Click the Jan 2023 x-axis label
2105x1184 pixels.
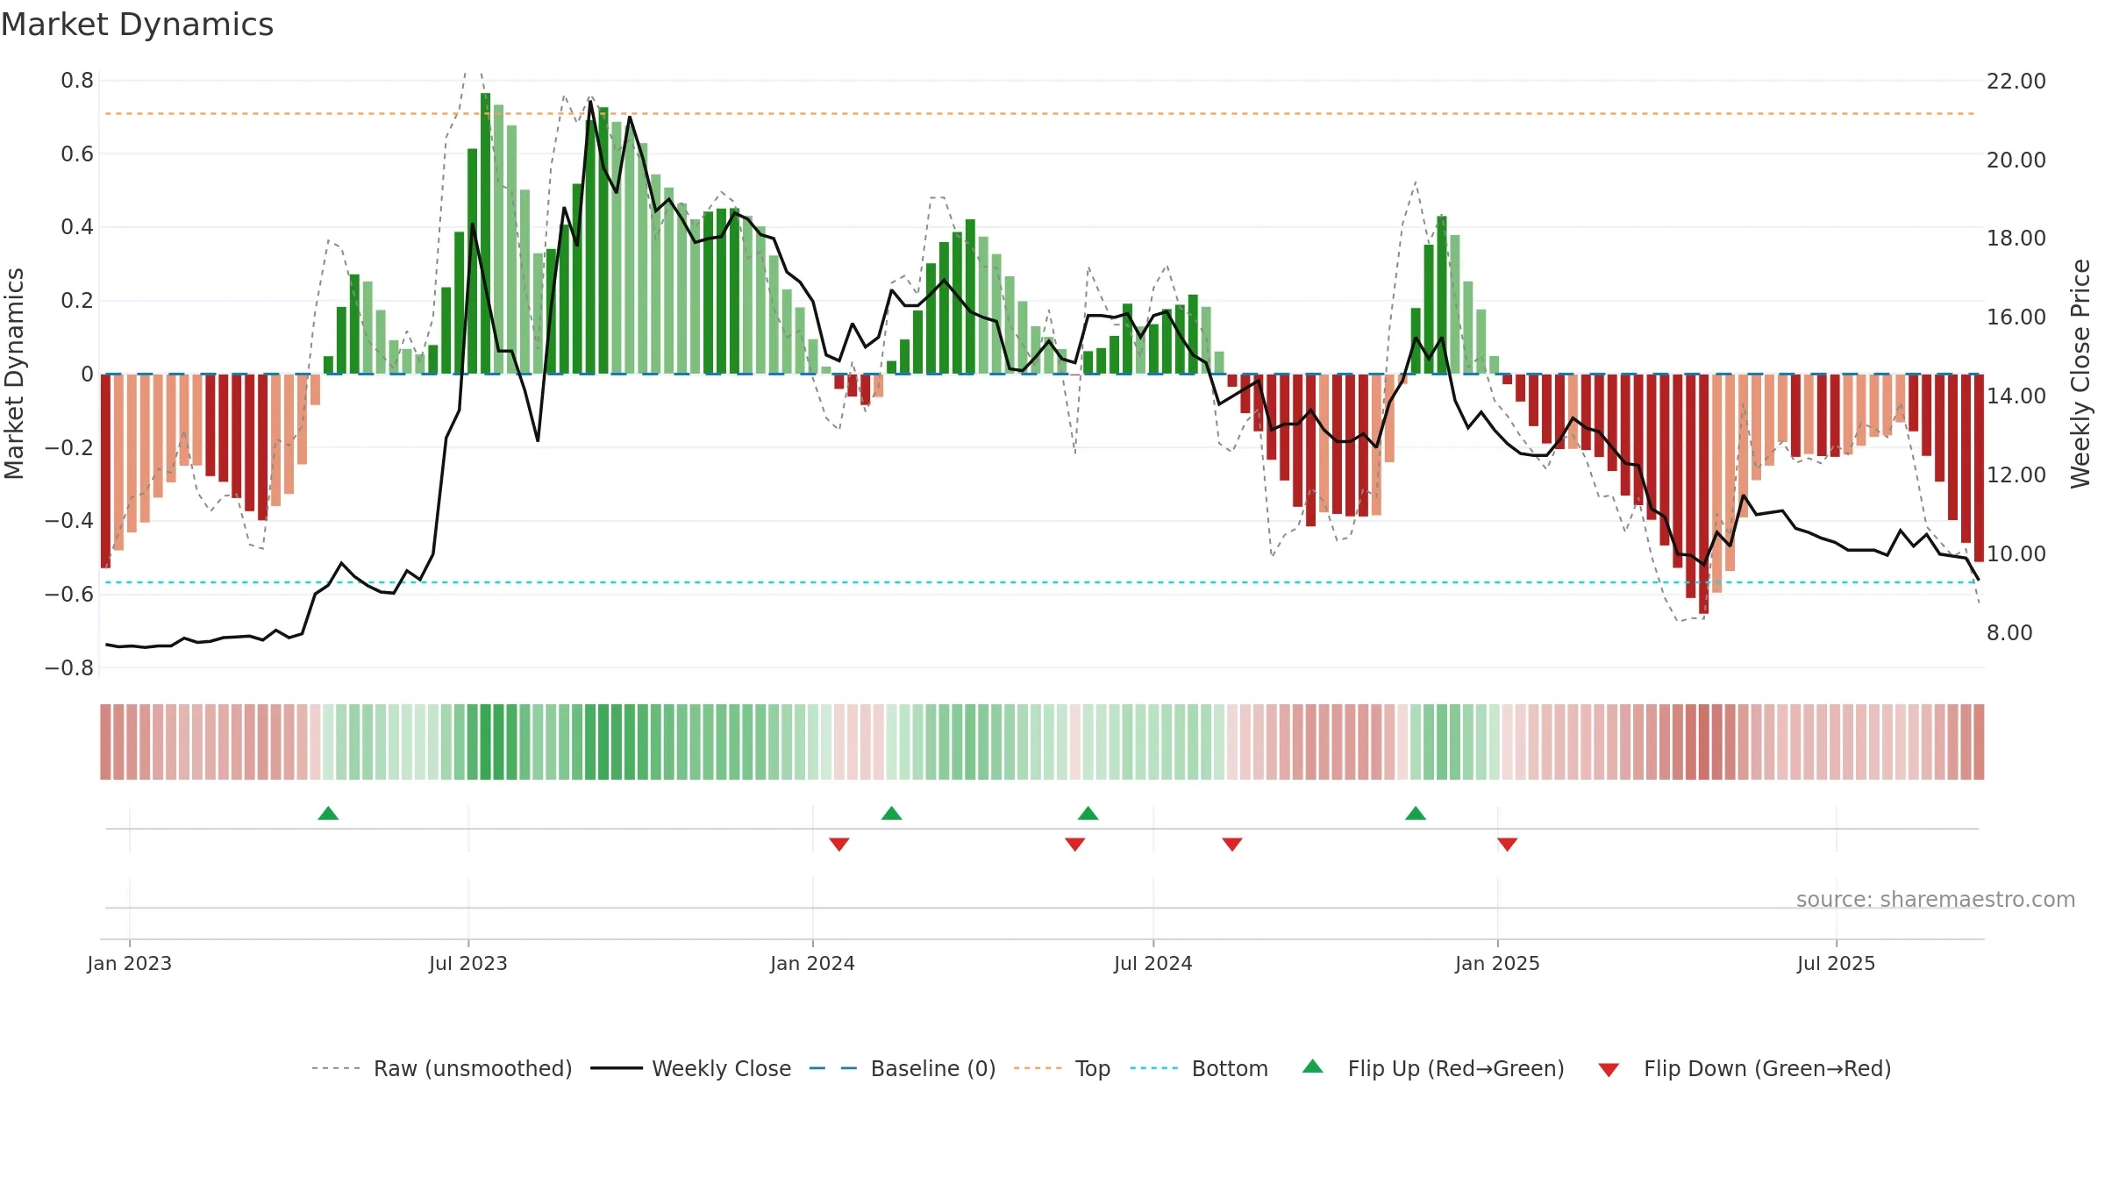[130, 963]
